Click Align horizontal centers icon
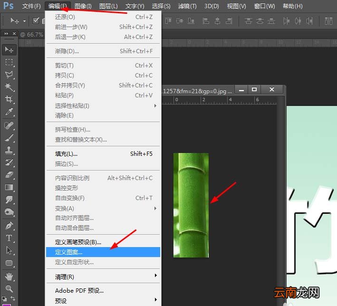This screenshot has height=306, width=337. point(218,21)
